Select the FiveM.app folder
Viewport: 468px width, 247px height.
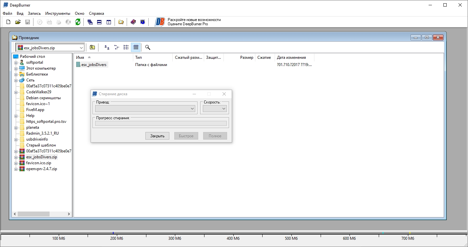pyautogui.click(x=35, y=110)
